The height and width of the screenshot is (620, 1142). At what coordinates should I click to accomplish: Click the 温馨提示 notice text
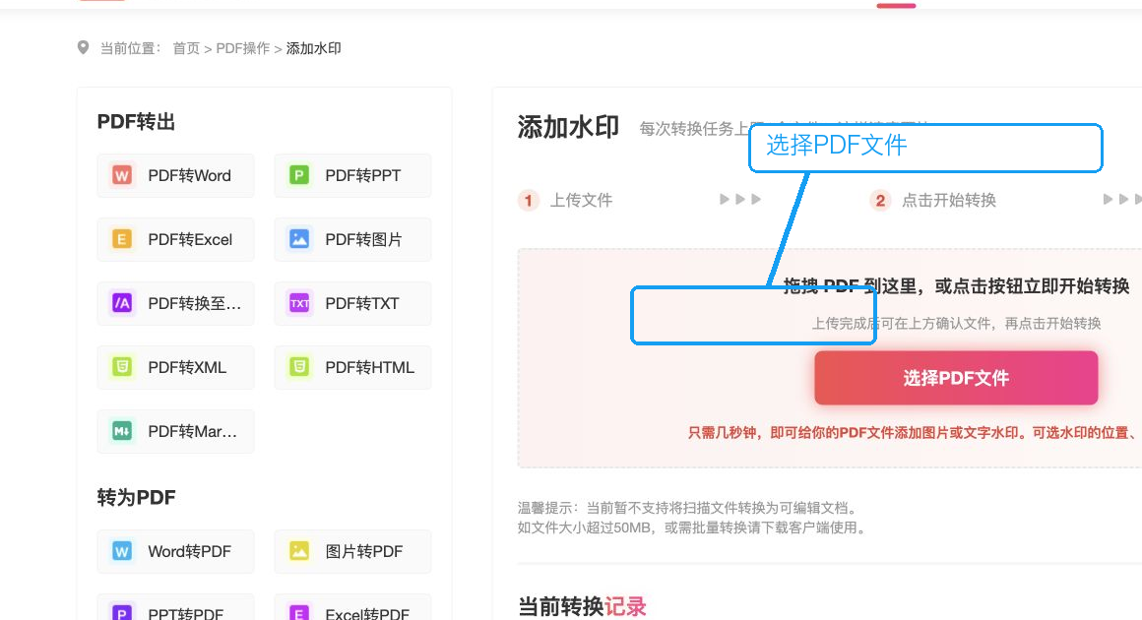tap(691, 518)
